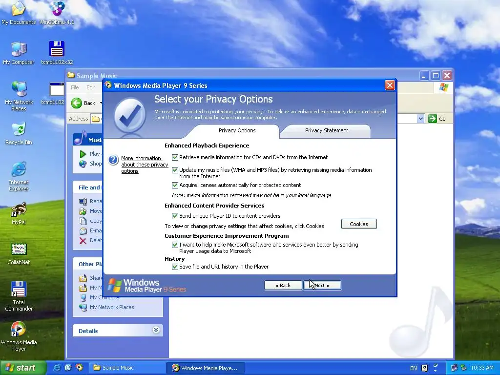Click the Start button

click(23, 368)
